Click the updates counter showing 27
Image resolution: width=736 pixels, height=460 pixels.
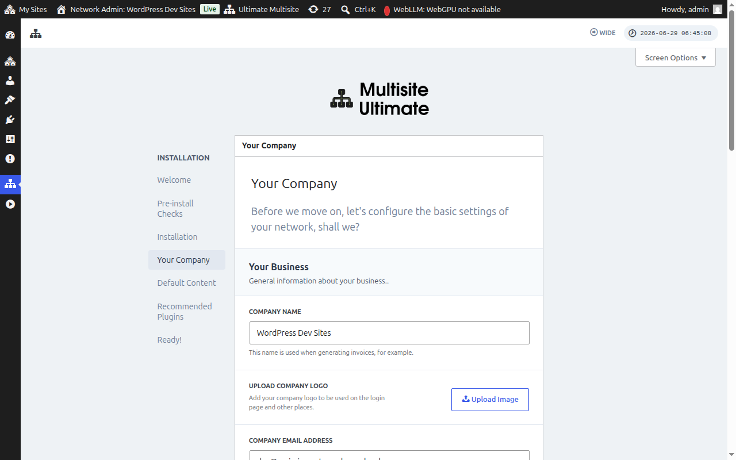(x=320, y=9)
